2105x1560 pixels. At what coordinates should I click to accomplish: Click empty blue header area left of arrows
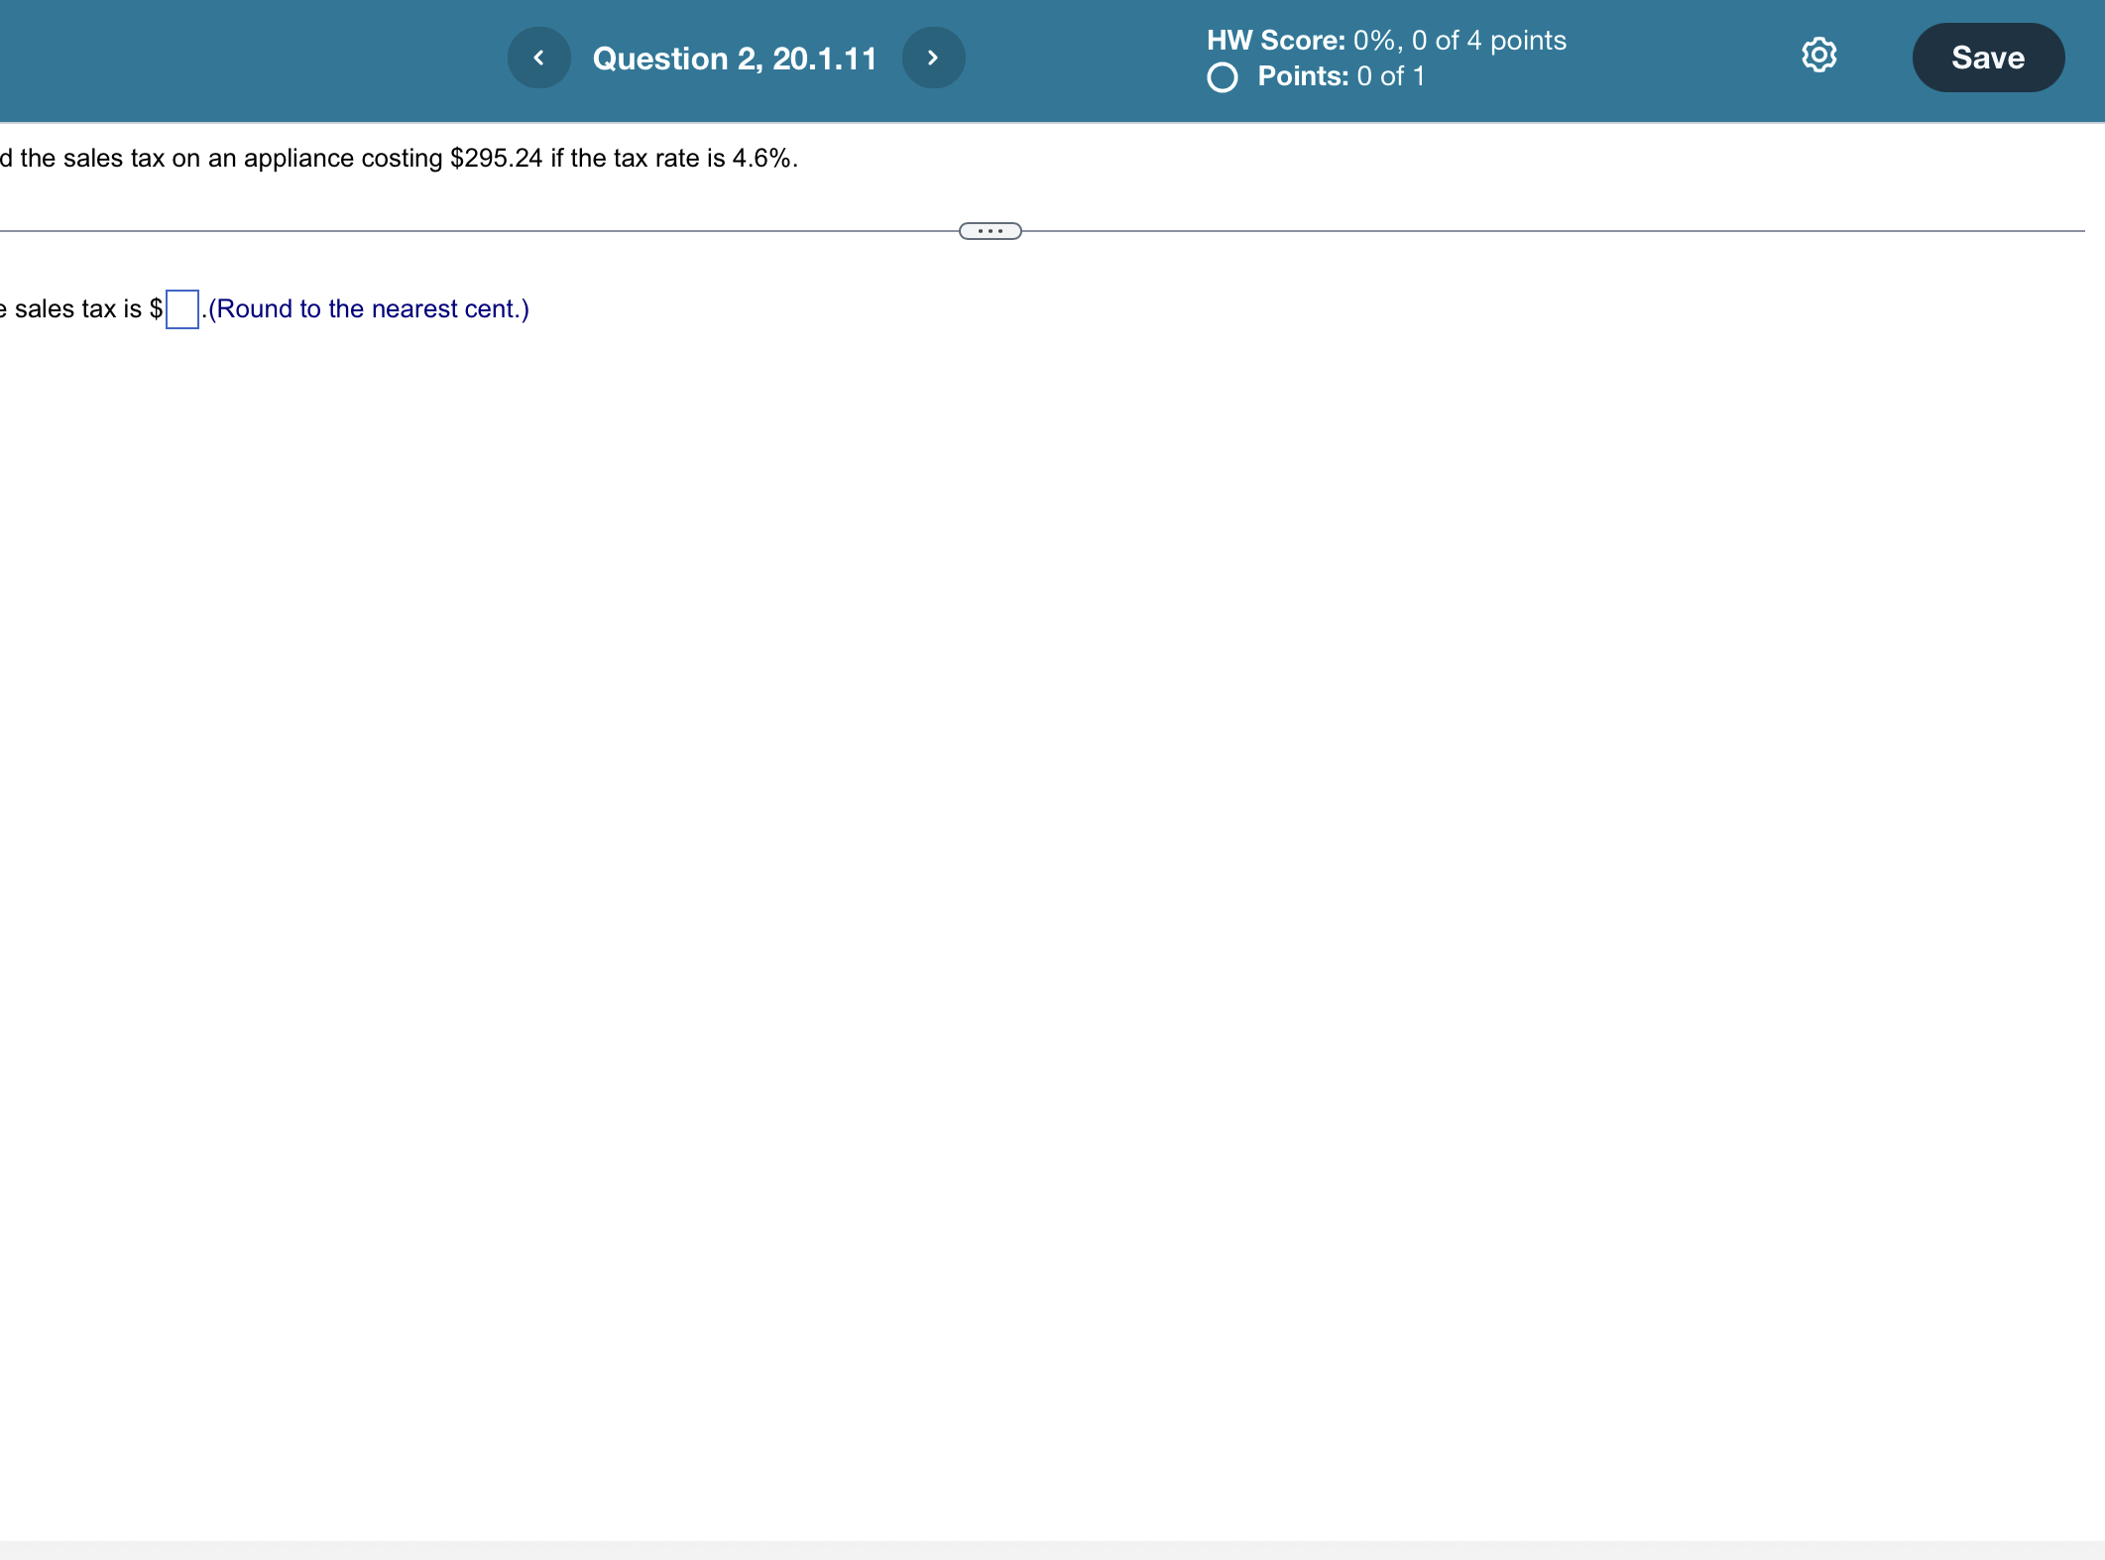[x=248, y=60]
